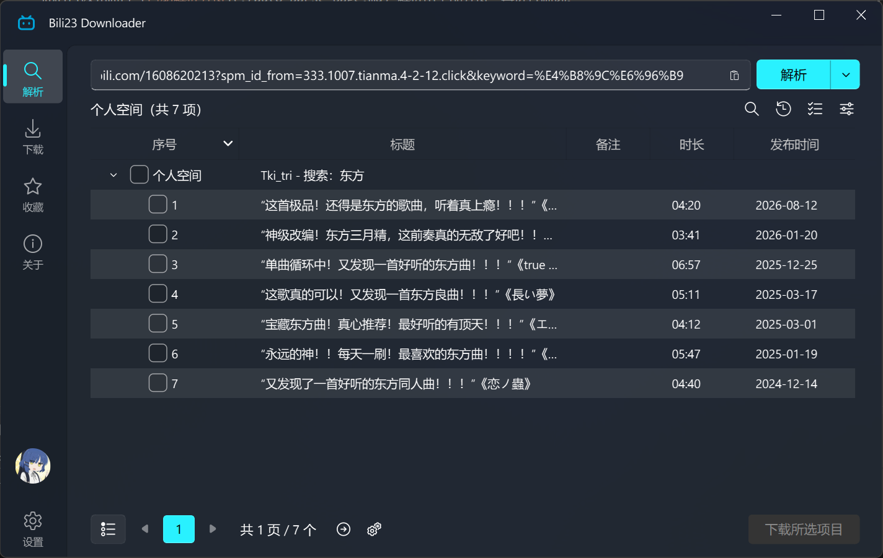Click the title ending with《長い夢》
Image resolution: width=883 pixels, height=558 pixels.
coord(409,294)
